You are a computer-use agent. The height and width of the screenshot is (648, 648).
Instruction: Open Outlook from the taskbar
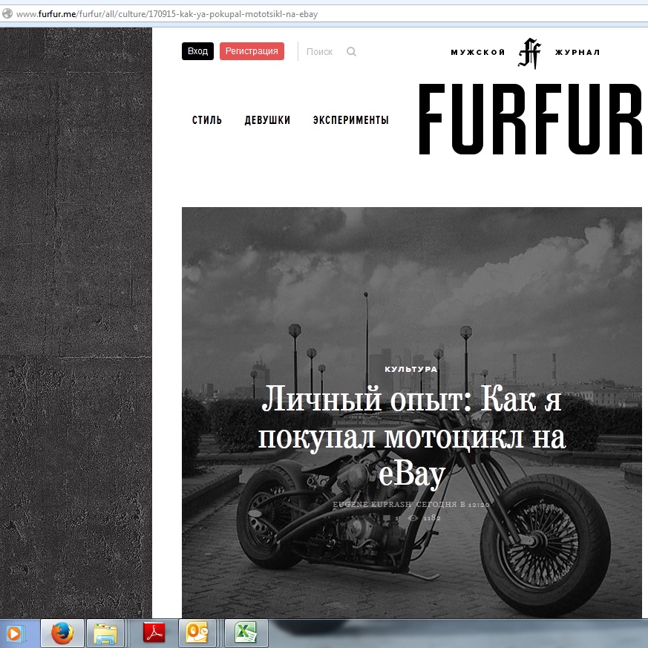(x=197, y=633)
